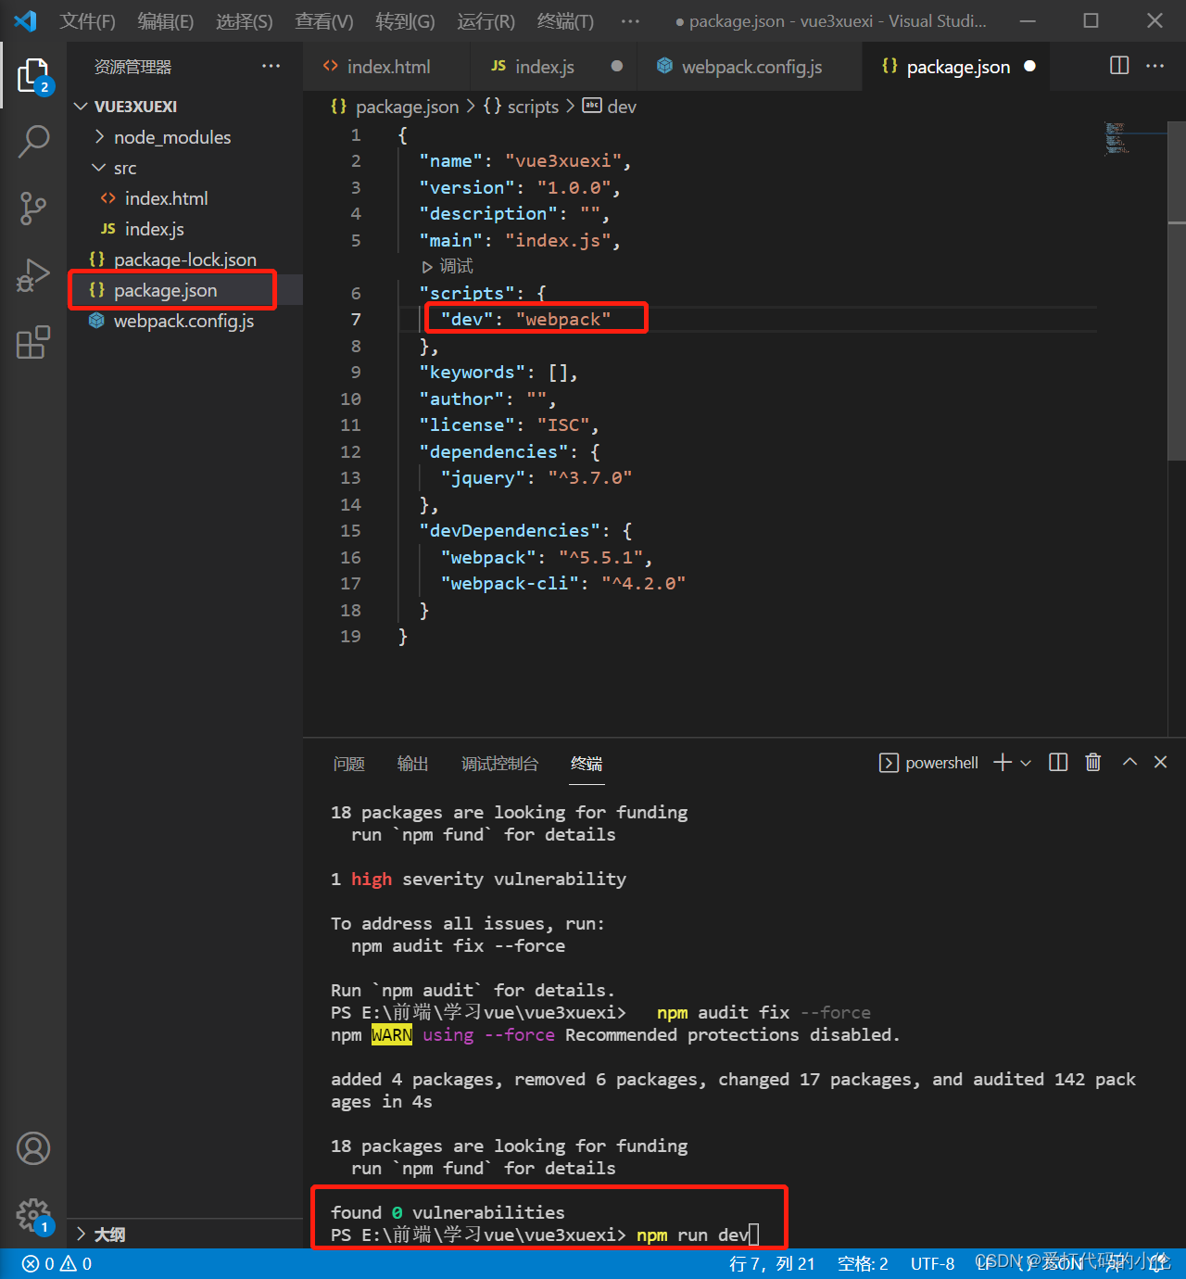The width and height of the screenshot is (1186, 1279).
Task: Open the Search view icon
Action: (x=33, y=141)
